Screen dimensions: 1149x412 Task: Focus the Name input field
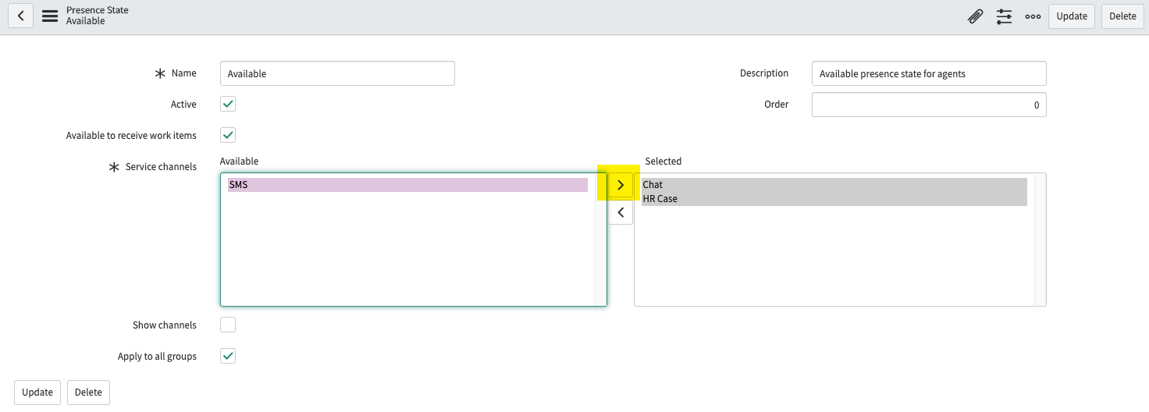pos(337,73)
